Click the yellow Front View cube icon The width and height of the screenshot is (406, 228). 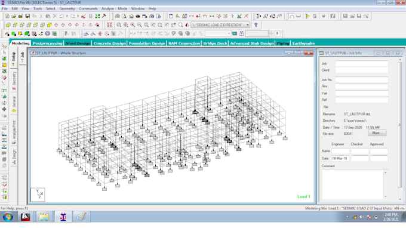pos(8,25)
